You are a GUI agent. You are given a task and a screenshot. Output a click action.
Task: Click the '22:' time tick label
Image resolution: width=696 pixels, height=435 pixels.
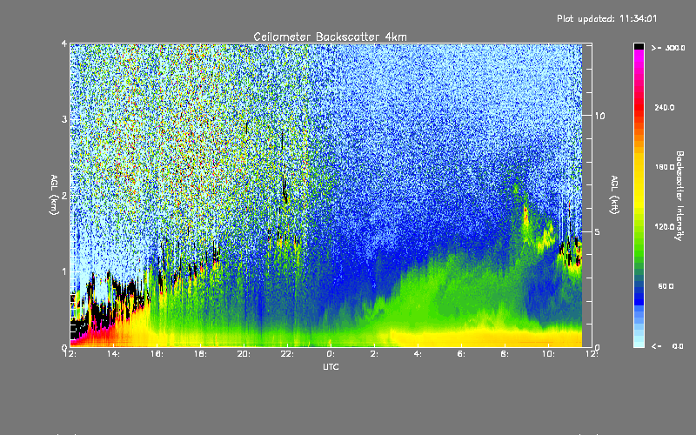(x=288, y=354)
